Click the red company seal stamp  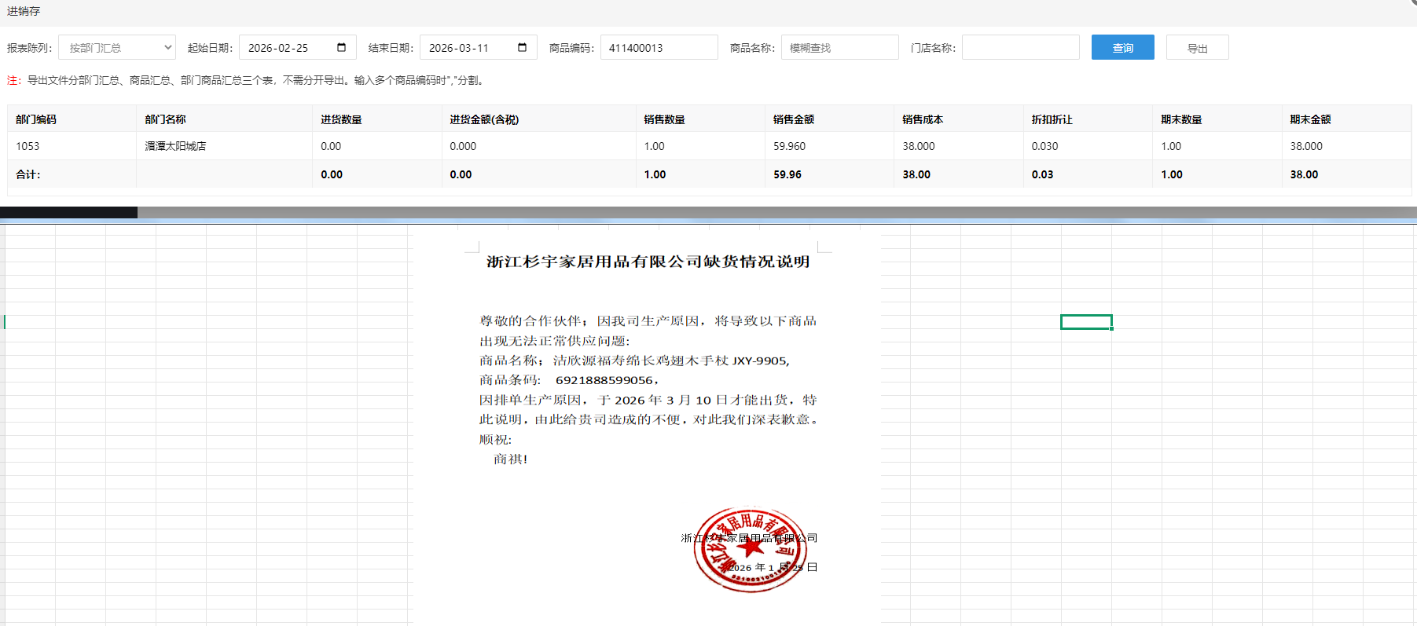tap(749, 549)
